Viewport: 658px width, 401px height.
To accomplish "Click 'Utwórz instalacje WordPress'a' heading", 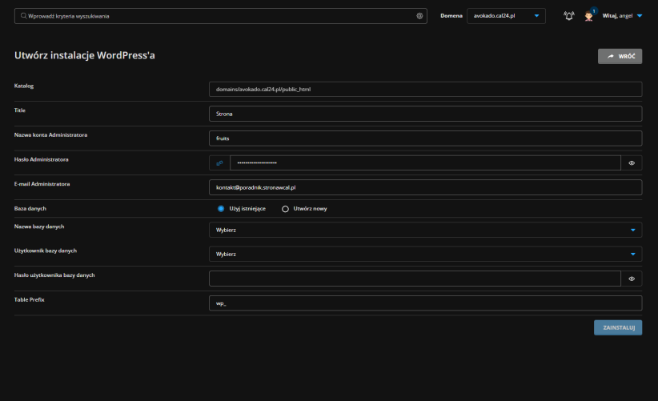I will pos(85,55).
